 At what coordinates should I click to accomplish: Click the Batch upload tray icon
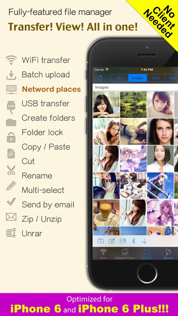pos(11,75)
